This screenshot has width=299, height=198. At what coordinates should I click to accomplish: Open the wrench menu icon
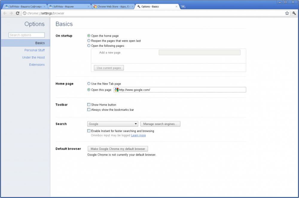[294, 13]
